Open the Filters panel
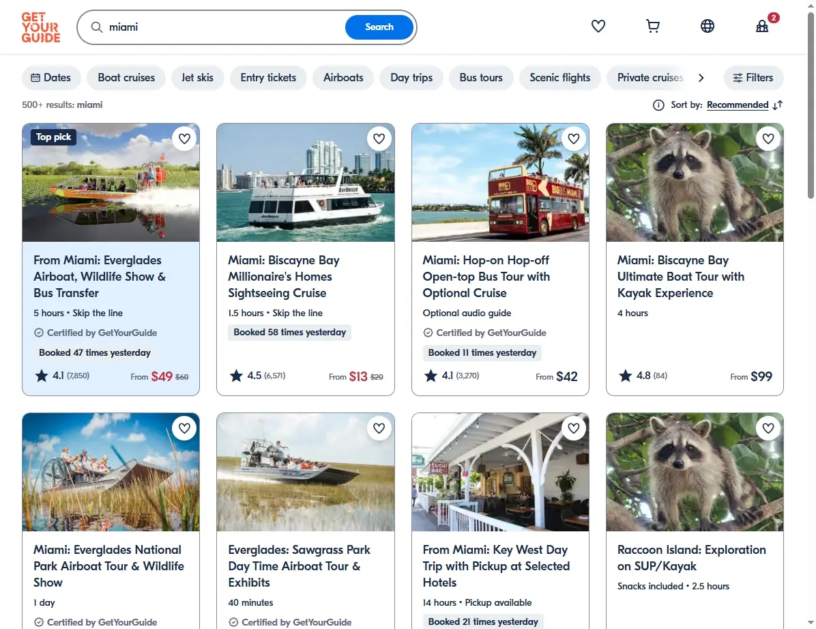 (x=753, y=78)
